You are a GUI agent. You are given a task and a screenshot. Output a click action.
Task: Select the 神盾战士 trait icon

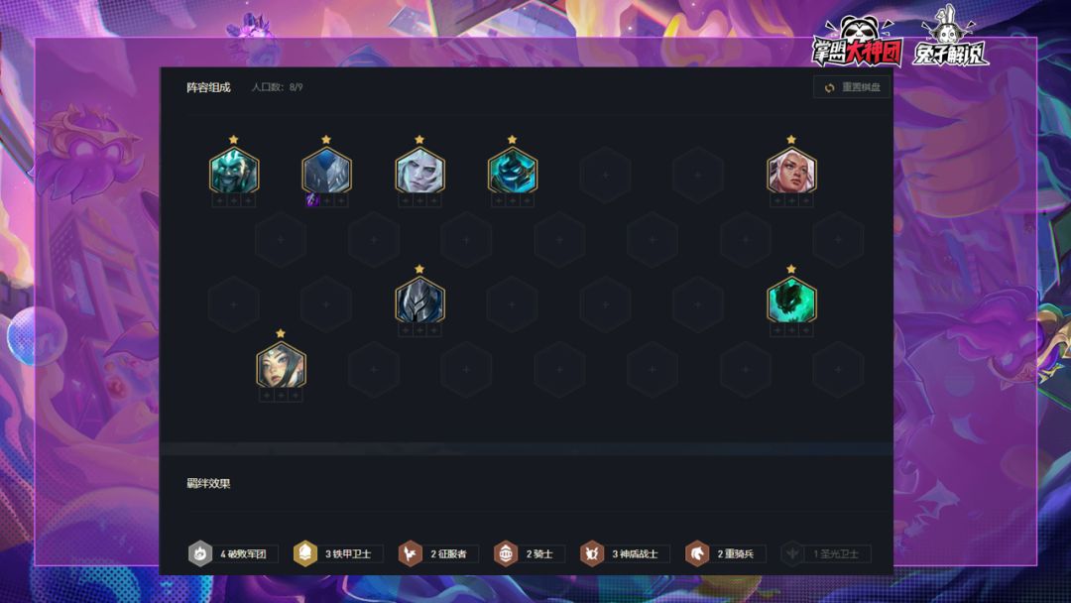(x=591, y=553)
